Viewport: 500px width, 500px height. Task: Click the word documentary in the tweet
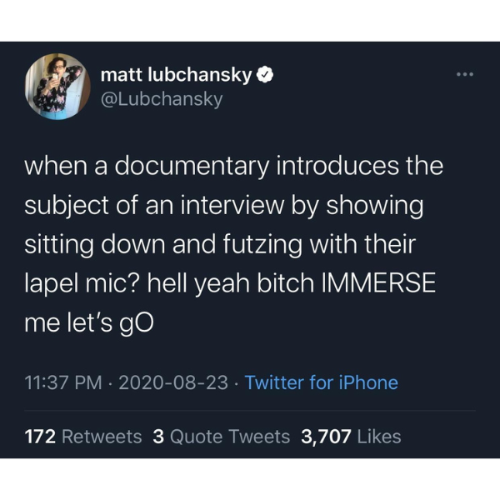(x=192, y=167)
